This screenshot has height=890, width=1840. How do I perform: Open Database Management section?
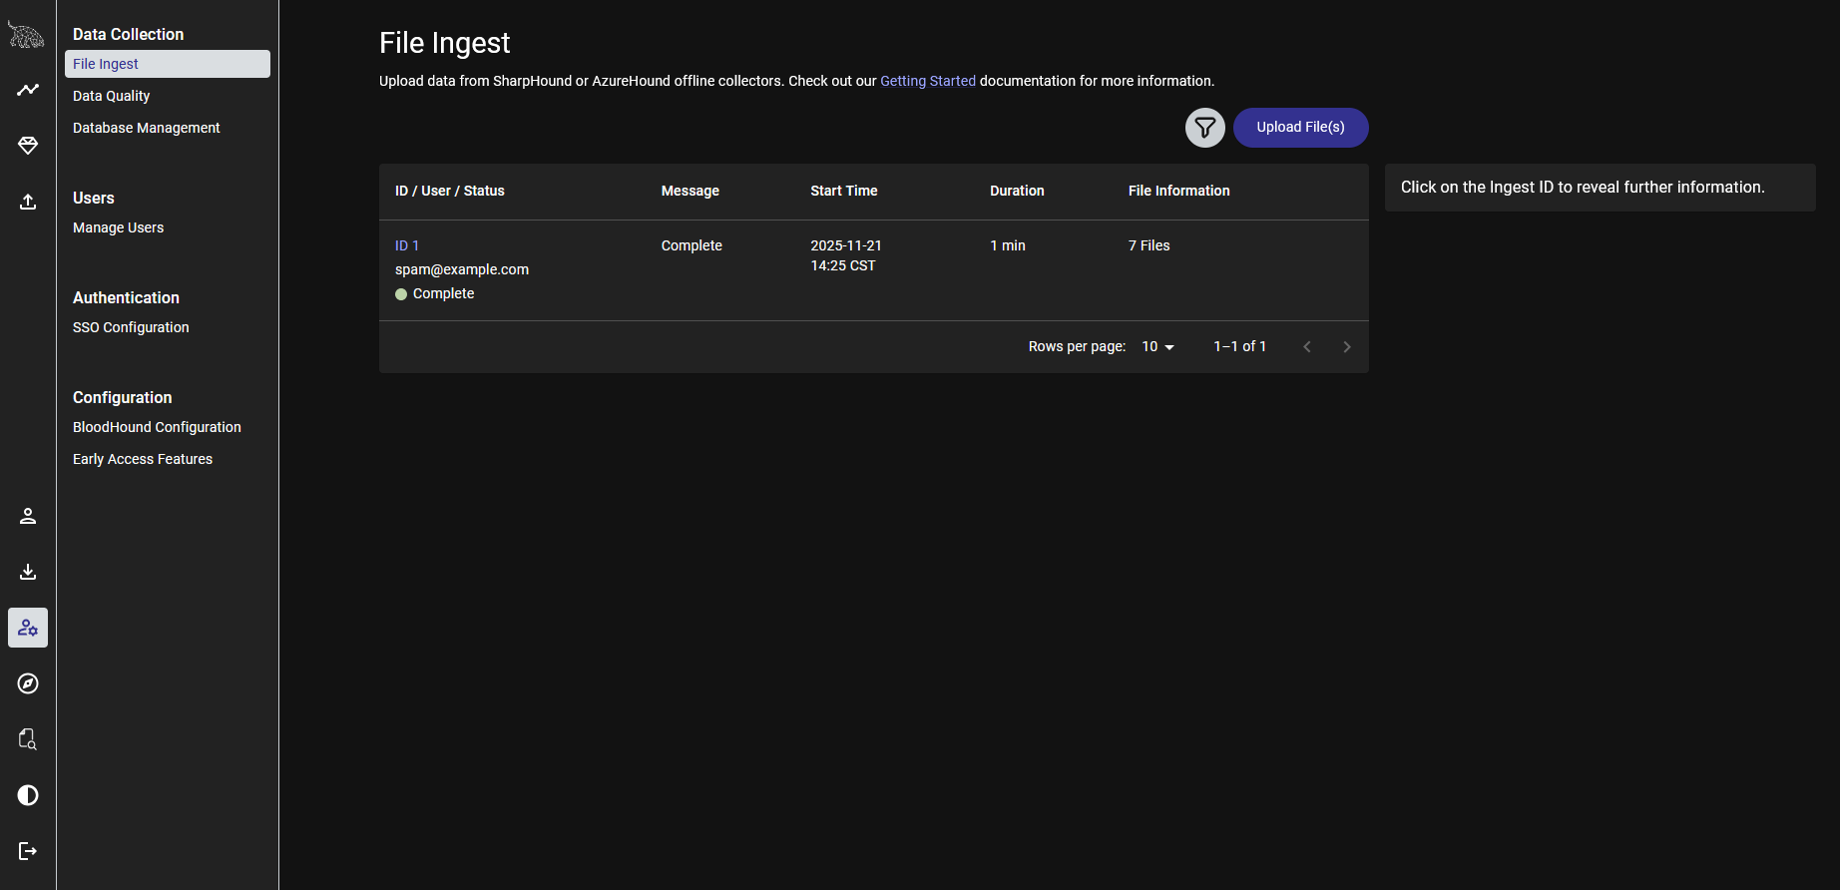coord(147,128)
